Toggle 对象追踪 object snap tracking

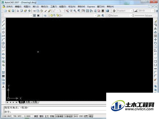coord(69,116)
